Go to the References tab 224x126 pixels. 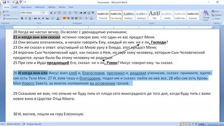pos(40,7)
